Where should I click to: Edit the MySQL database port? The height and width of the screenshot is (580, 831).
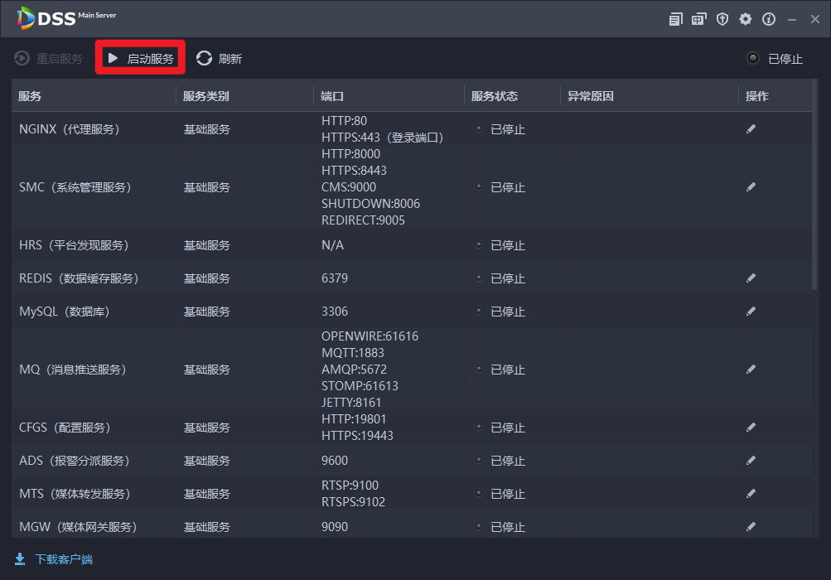(751, 312)
